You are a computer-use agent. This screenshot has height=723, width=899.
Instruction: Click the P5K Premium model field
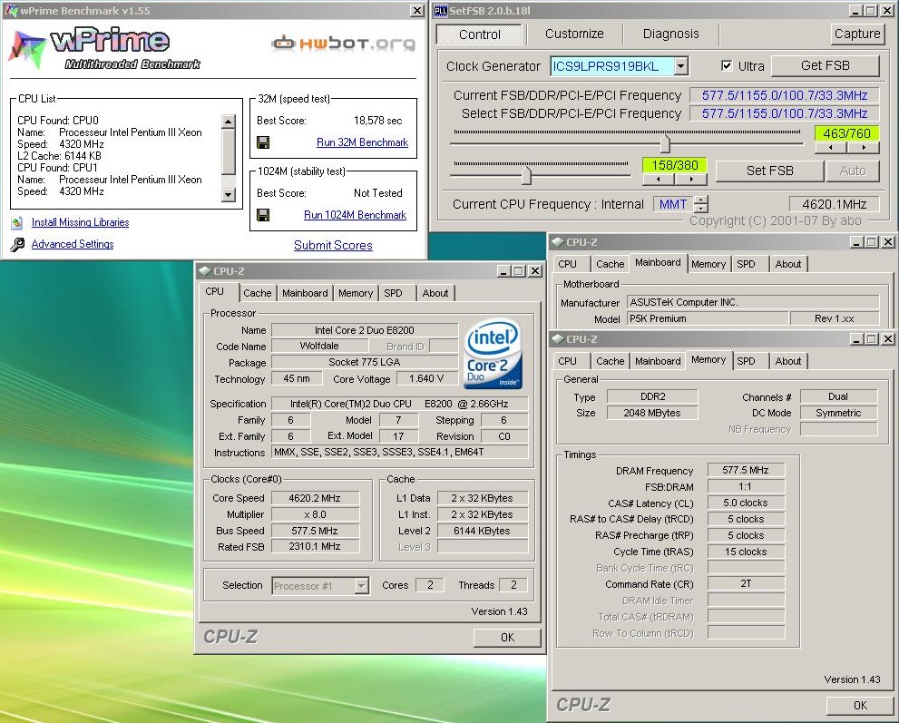click(x=708, y=318)
